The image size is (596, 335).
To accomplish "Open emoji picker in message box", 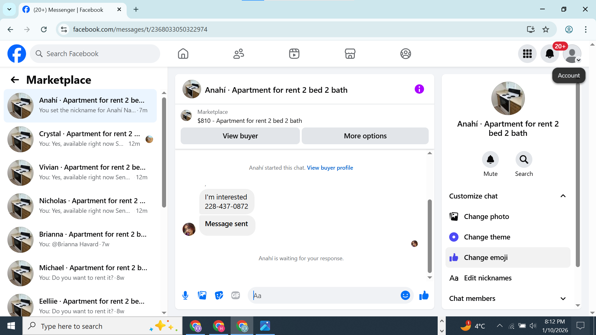I will 405,295.
